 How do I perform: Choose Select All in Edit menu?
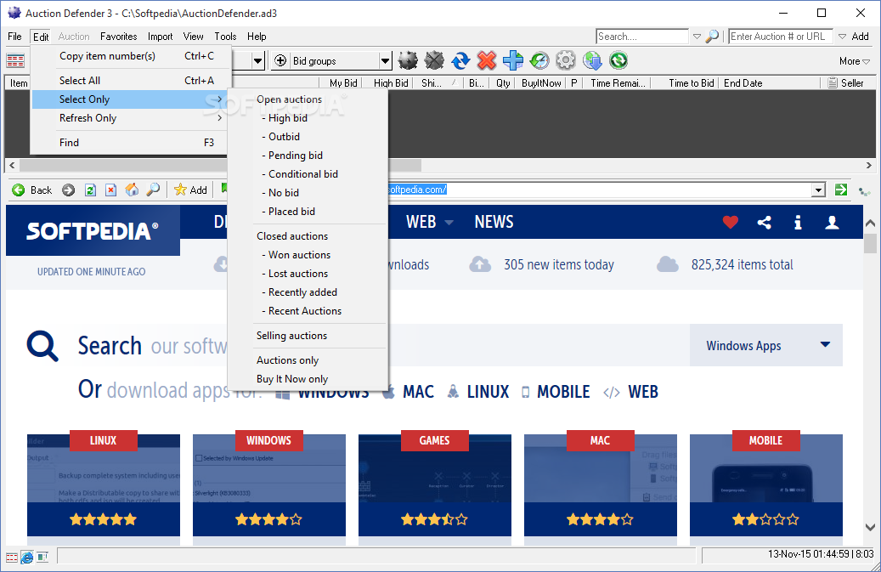[130, 81]
